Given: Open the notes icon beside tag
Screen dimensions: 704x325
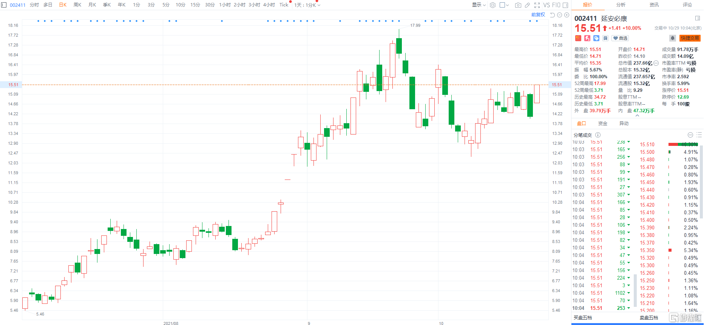Looking at the screenshot, I should [605, 38].
